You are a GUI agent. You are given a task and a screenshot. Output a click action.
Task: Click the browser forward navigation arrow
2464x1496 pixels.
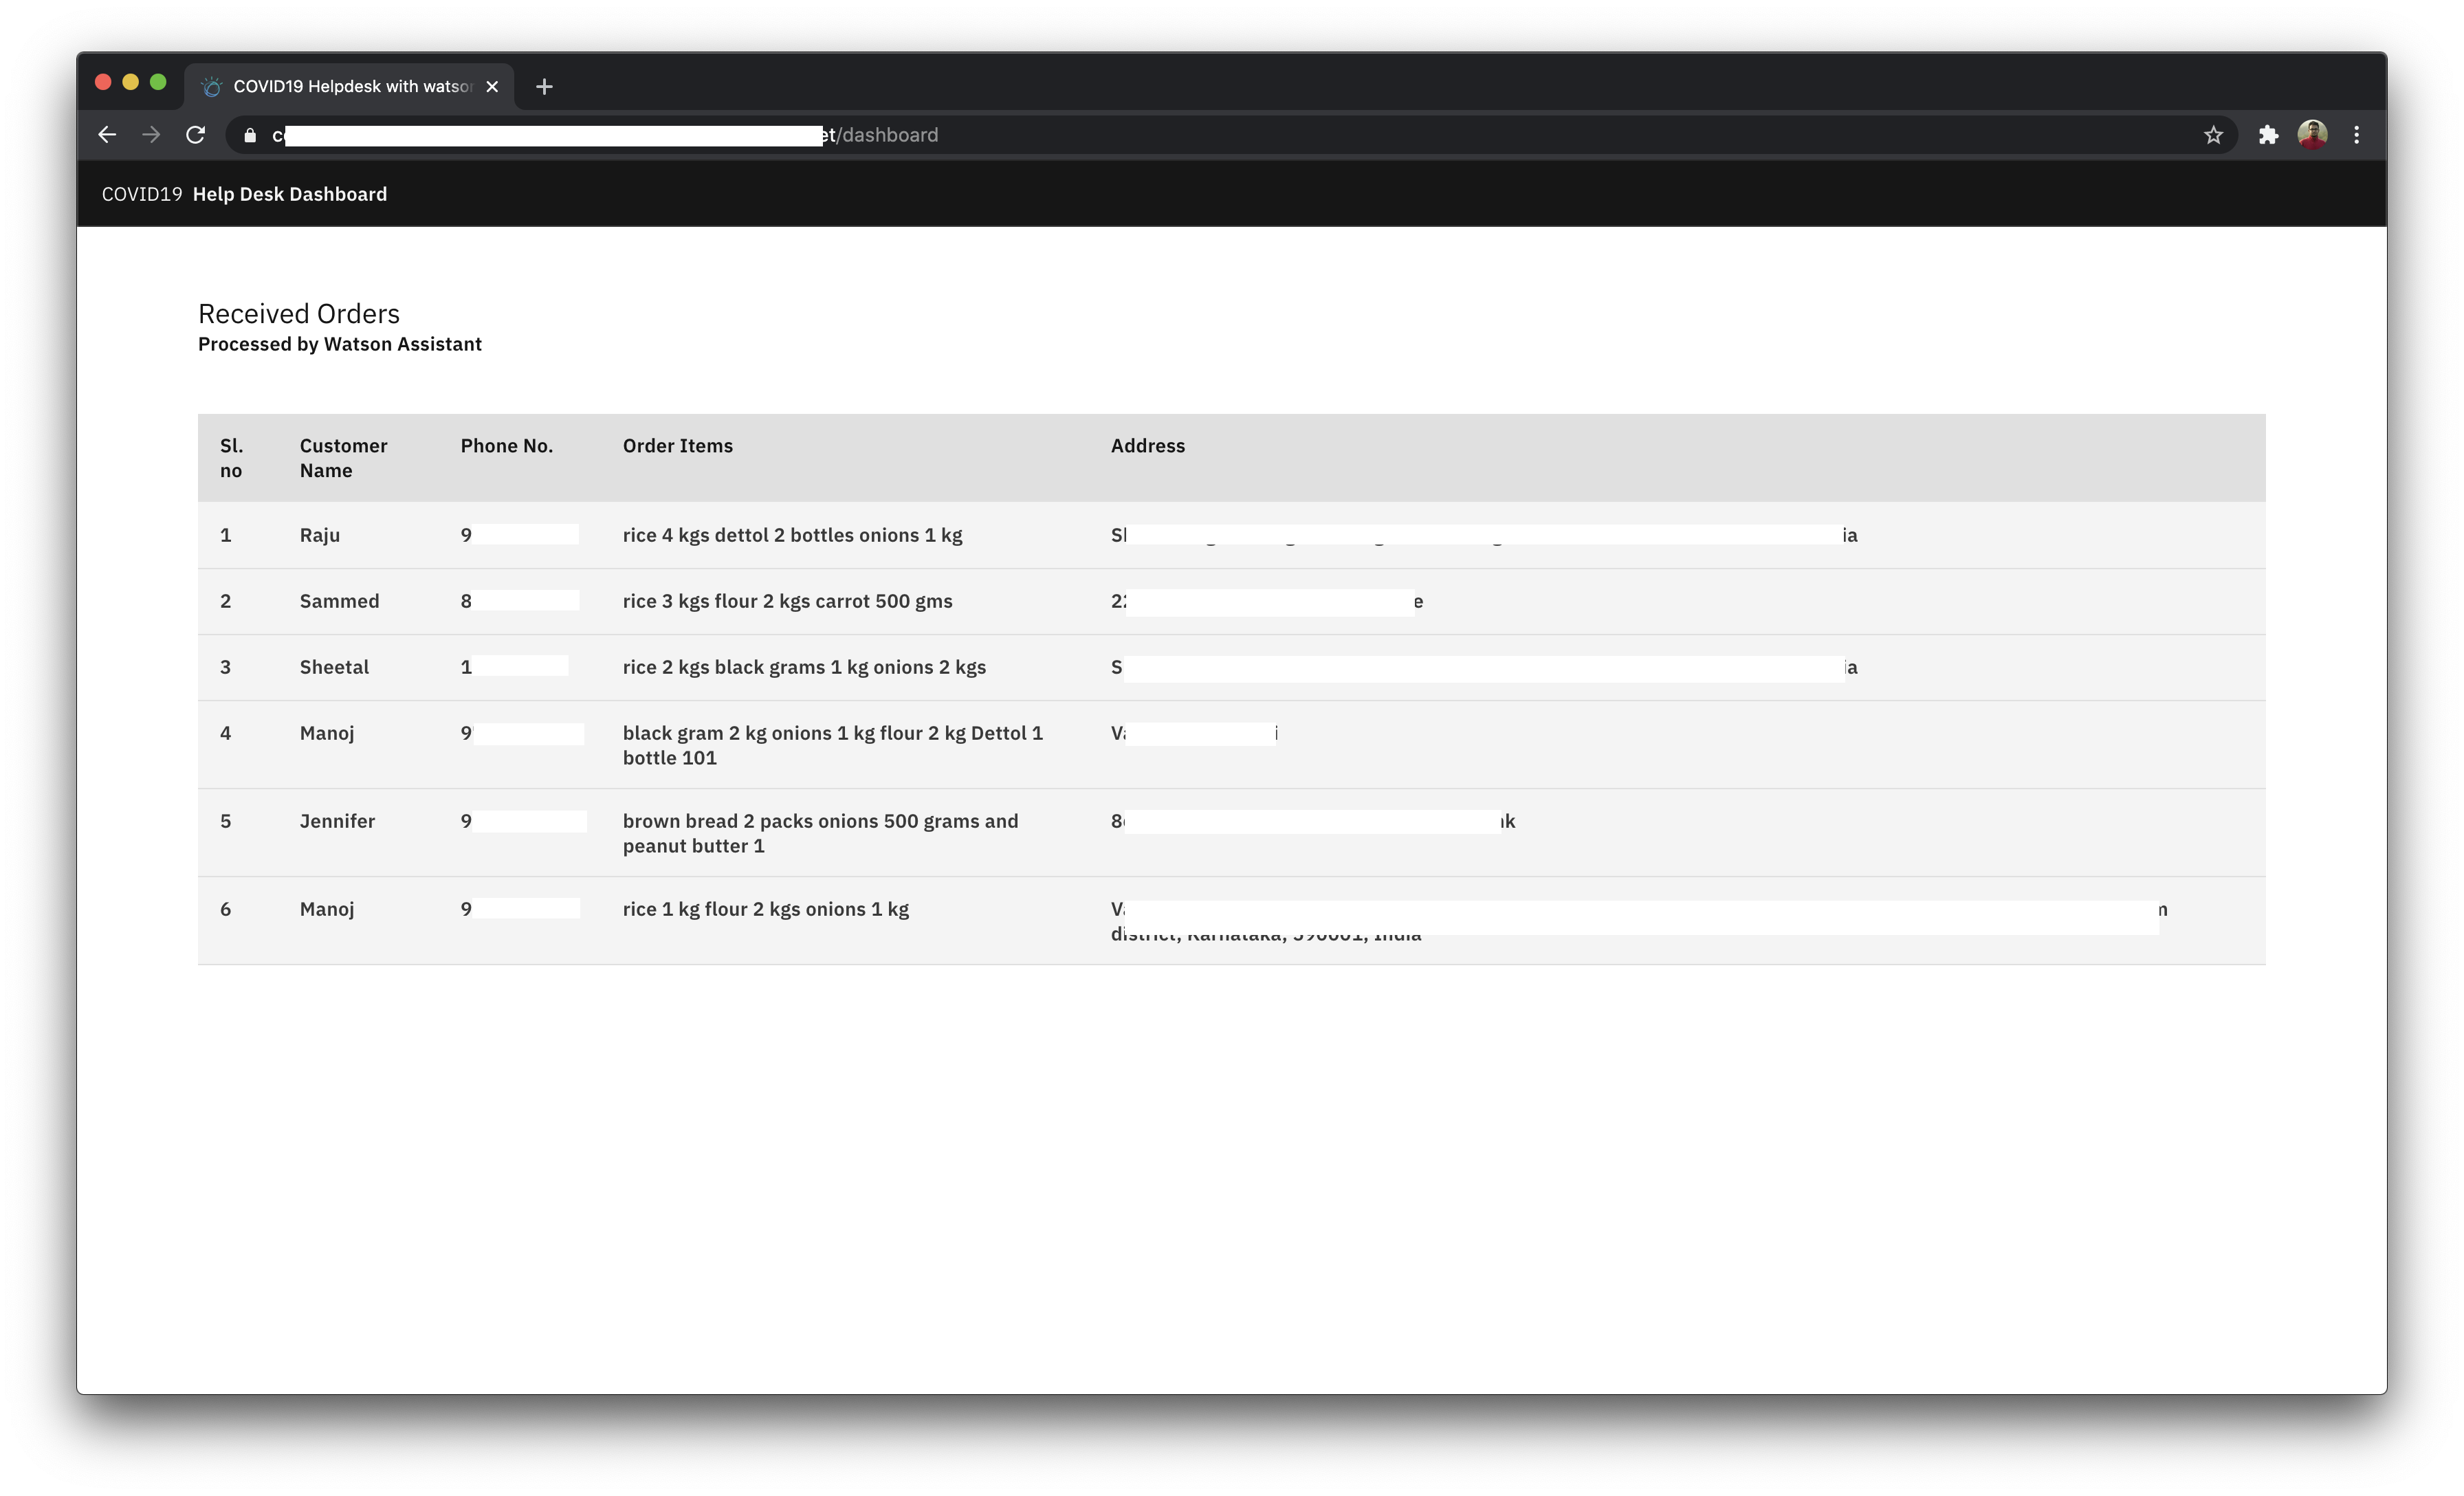tap(151, 134)
